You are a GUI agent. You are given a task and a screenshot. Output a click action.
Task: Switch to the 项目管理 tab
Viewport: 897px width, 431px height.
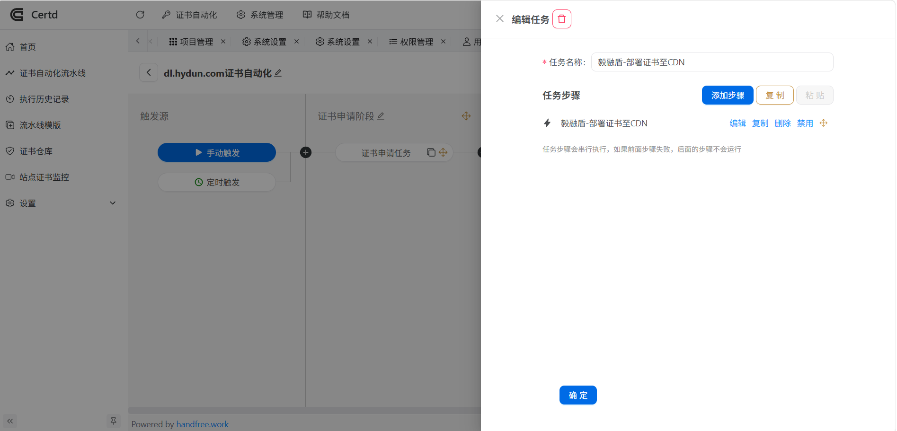(x=191, y=42)
